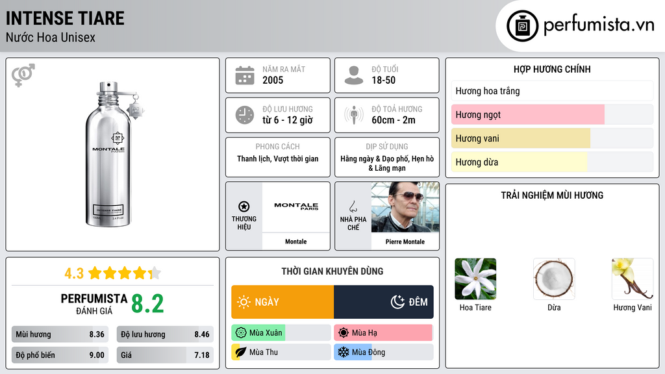Open the Hương Vani note thumbnail

pyautogui.click(x=633, y=279)
